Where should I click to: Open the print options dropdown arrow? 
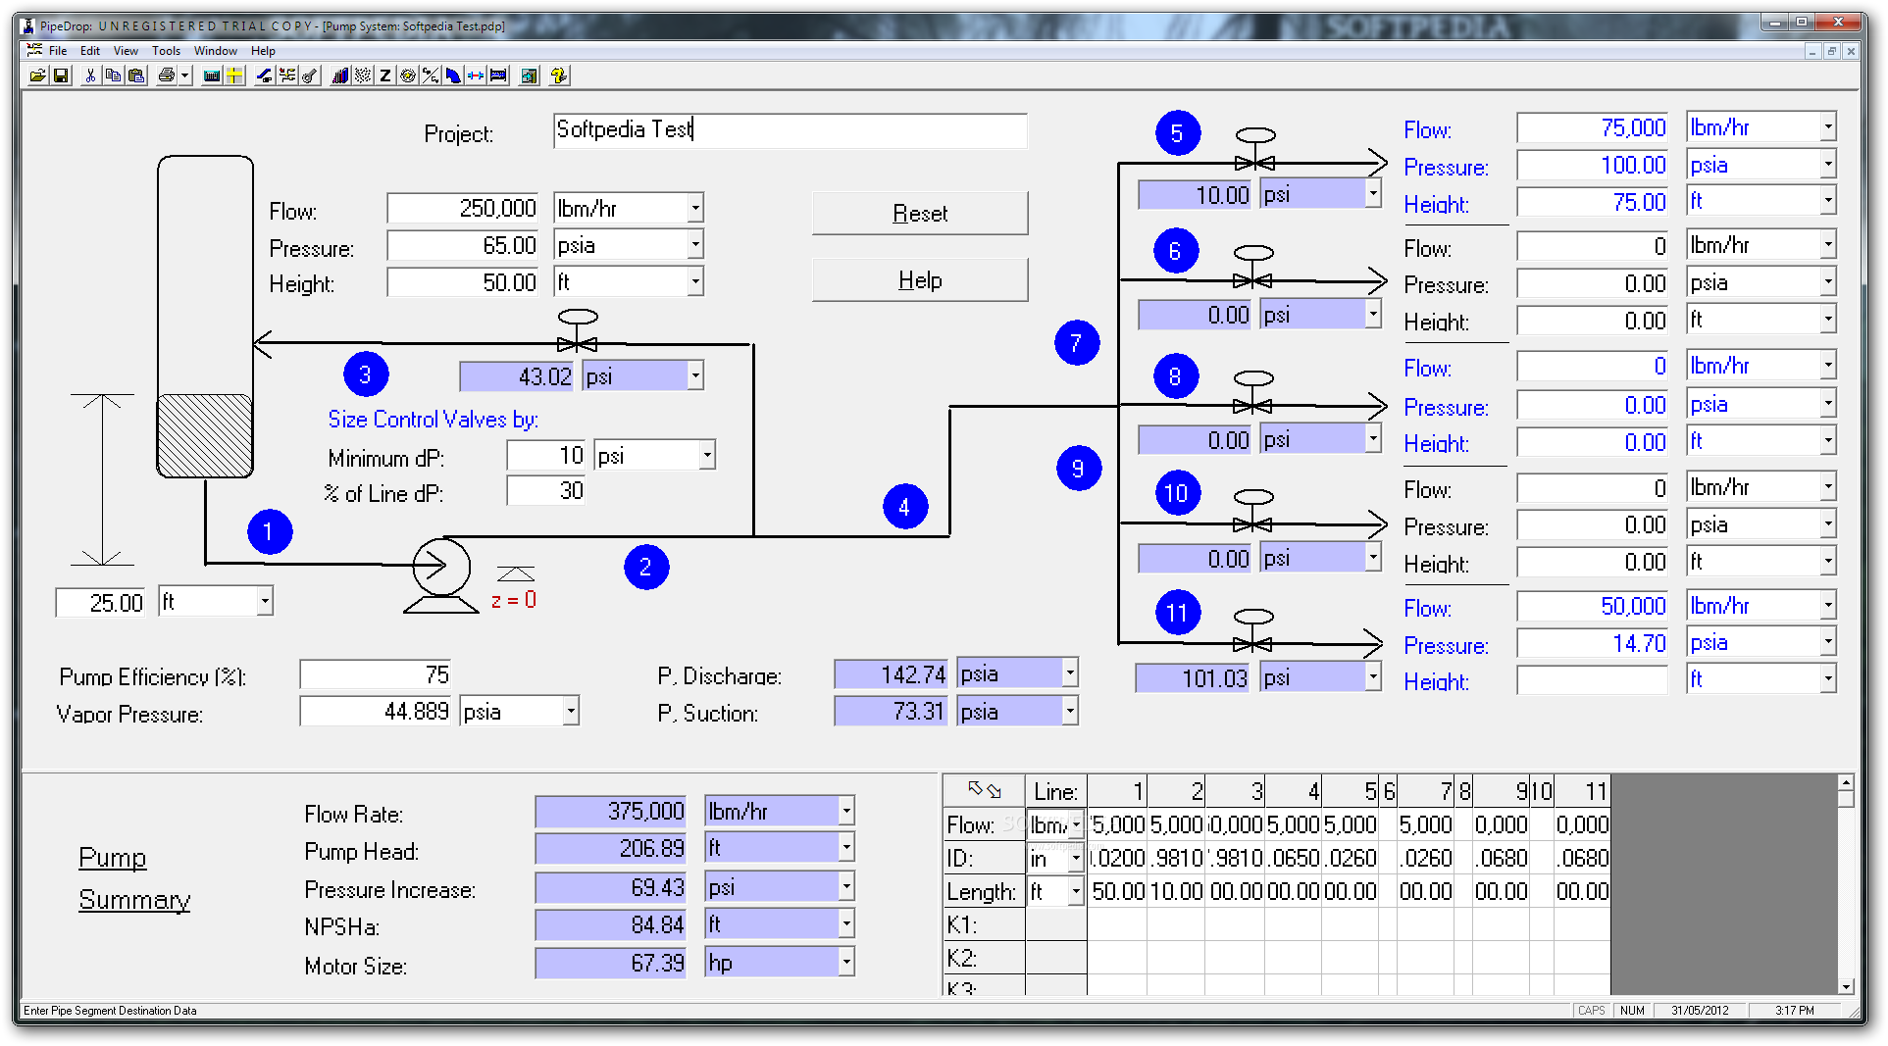tap(184, 75)
